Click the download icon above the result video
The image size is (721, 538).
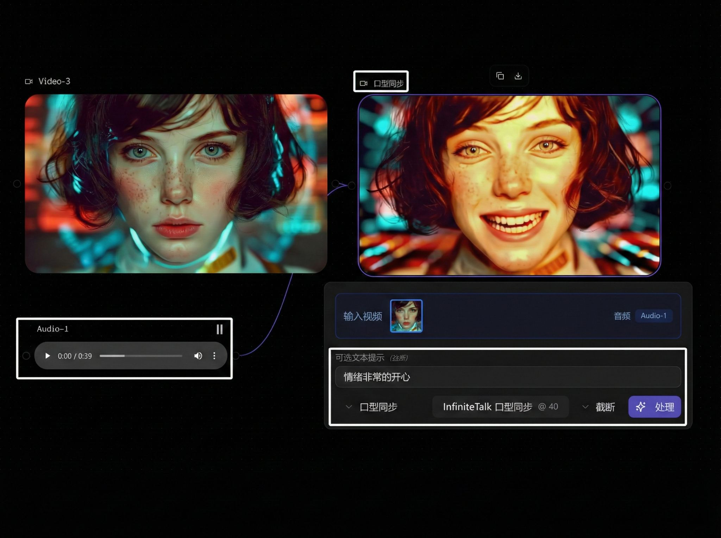(x=518, y=76)
